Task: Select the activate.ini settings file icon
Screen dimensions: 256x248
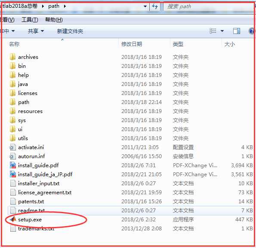Action: 13,147
